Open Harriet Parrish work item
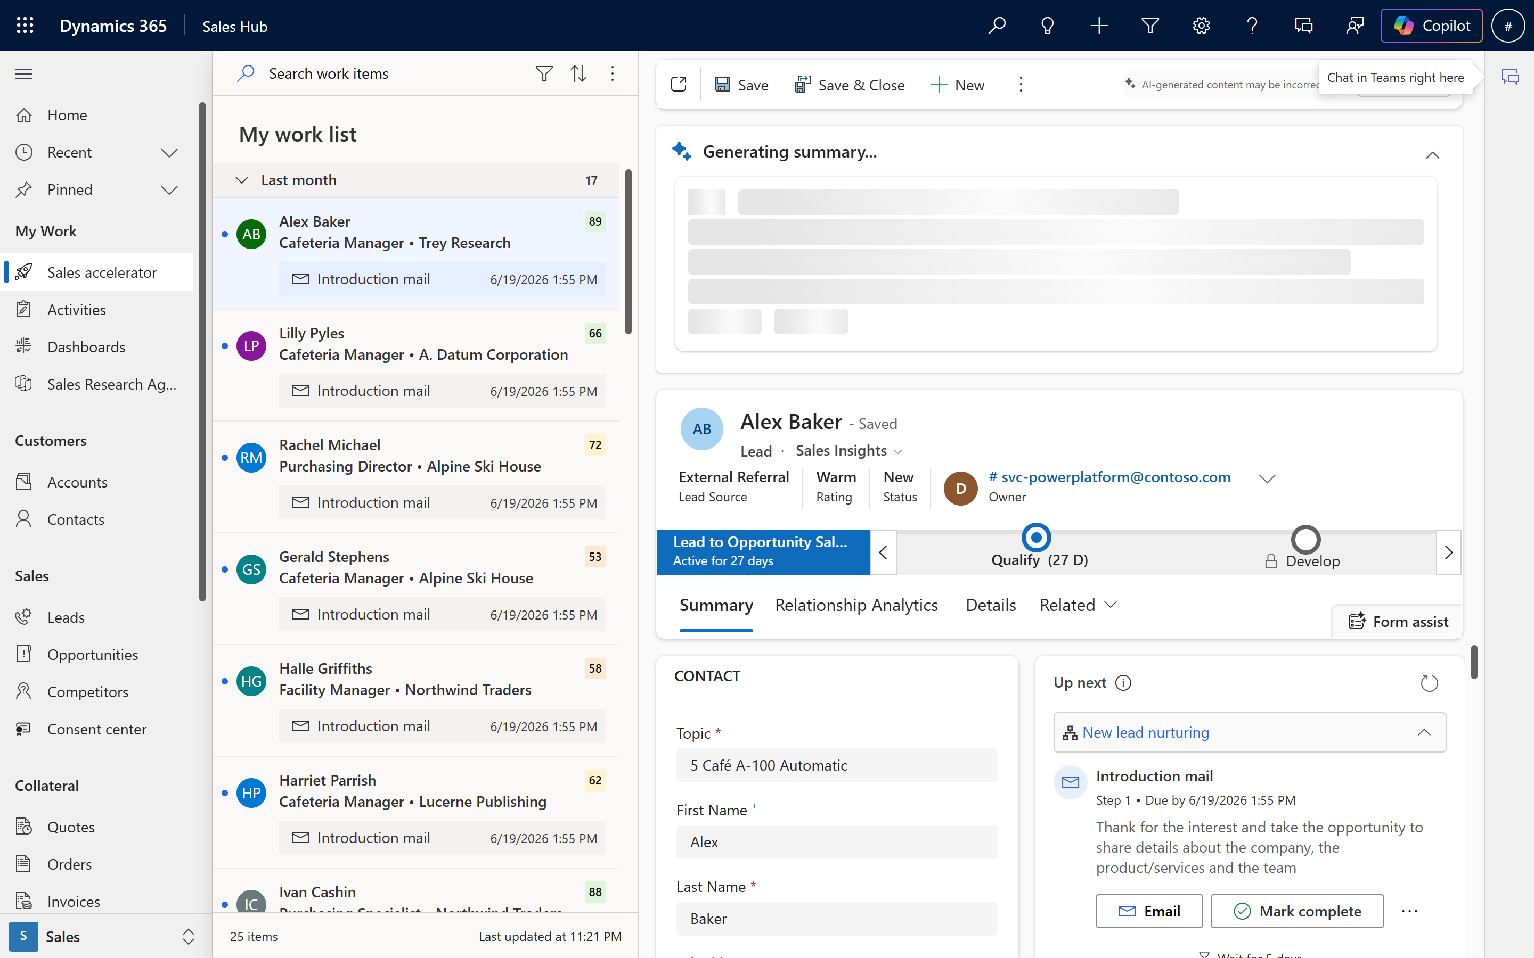This screenshot has width=1534, height=958. pos(416,812)
